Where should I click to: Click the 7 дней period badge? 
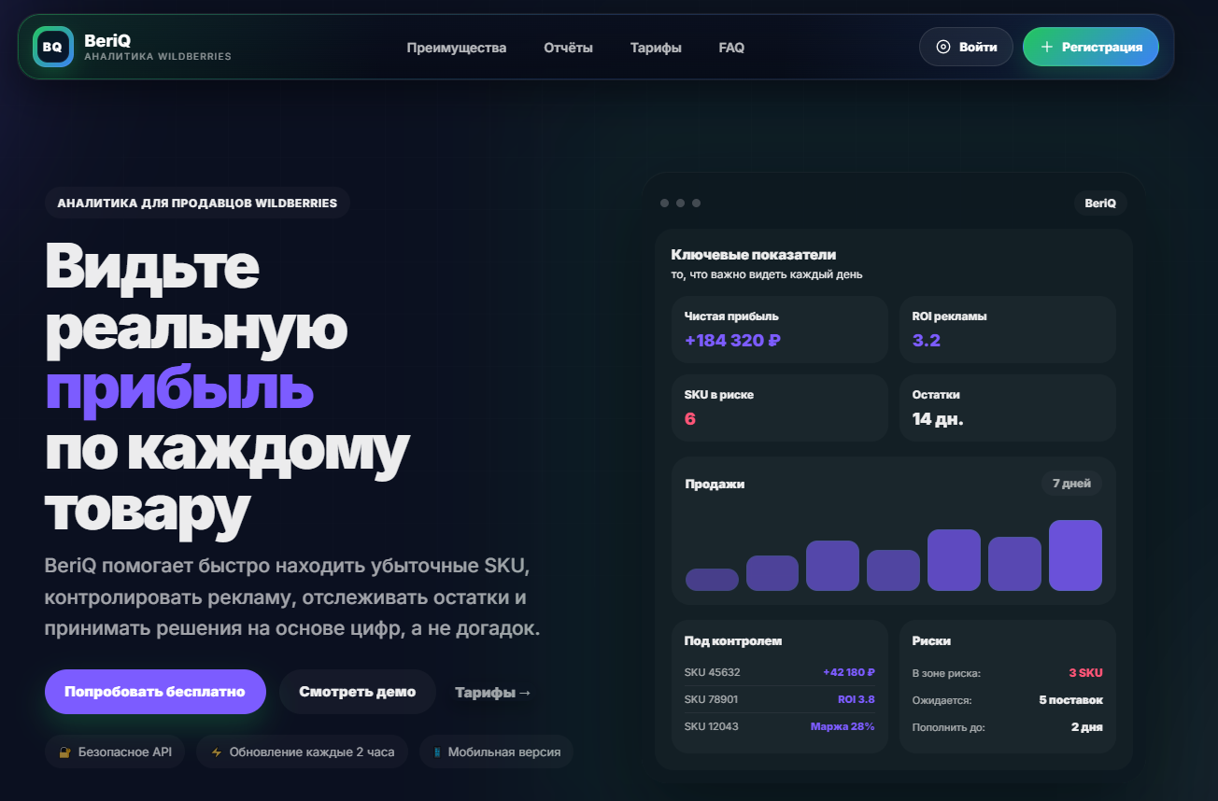coord(1071,484)
